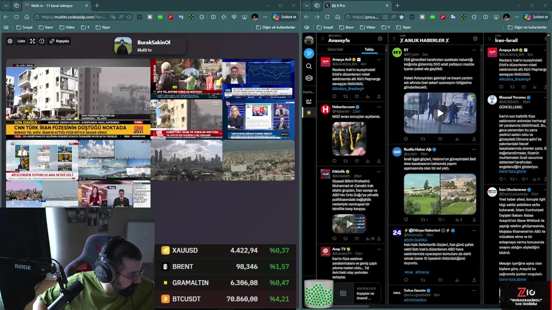This screenshot has height=310, width=552.
Task: Click Sohbet et Copilot button in X Pro window
Action: pyautogui.click(x=536, y=17)
